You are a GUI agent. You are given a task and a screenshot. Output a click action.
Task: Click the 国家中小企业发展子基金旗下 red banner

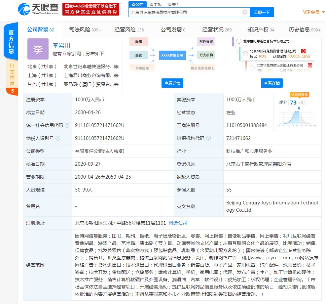point(91,9)
